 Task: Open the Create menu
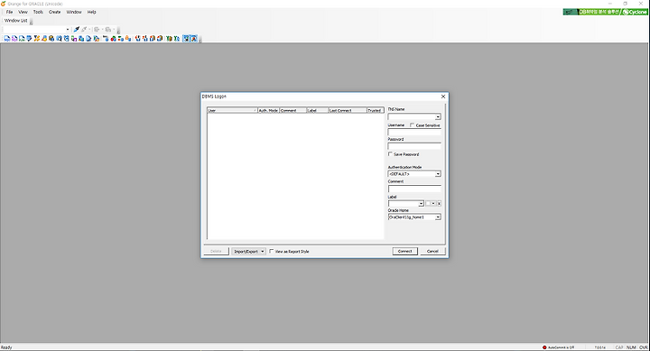(x=55, y=12)
